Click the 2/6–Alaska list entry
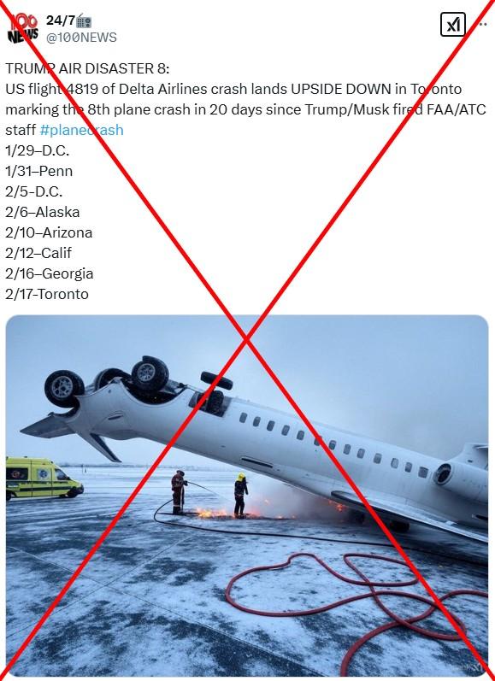This screenshot has height=681, width=495. coord(43,212)
